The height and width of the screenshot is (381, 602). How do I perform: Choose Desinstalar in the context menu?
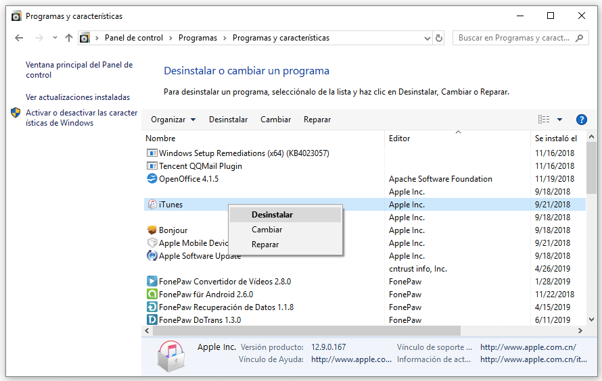coord(285,215)
